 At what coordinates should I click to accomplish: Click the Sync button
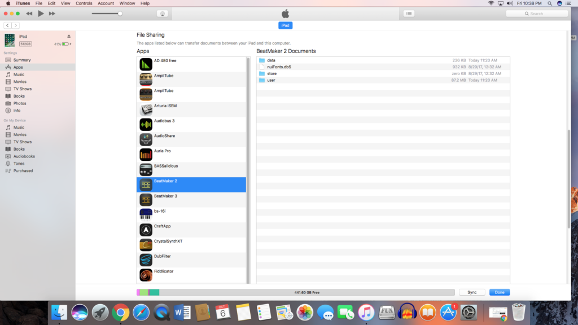(x=472, y=292)
